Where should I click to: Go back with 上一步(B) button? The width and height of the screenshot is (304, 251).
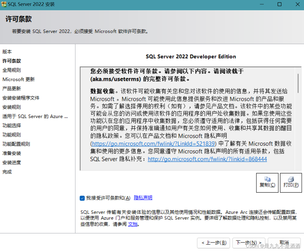coord(214,243)
